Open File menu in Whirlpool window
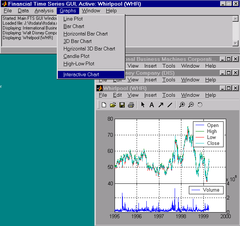 pos(103,95)
